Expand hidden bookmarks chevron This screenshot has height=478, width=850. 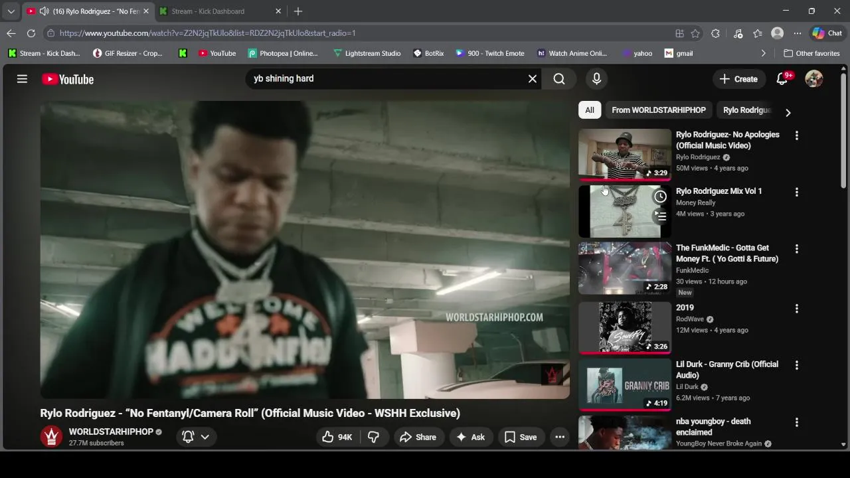pyautogui.click(x=763, y=53)
